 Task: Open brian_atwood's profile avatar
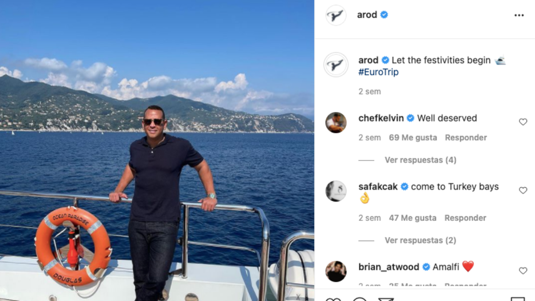point(336,271)
